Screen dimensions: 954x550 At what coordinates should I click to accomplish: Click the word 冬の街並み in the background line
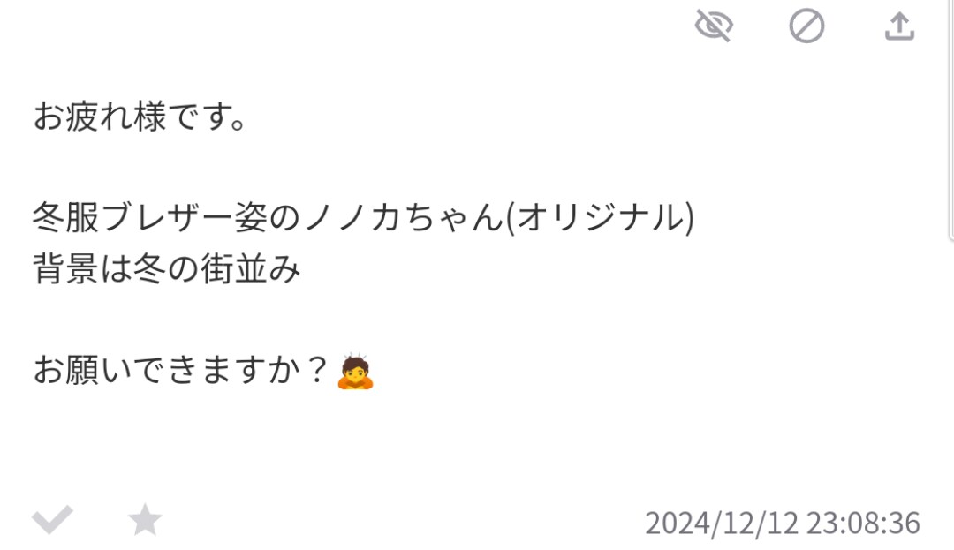[x=217, y=268]
